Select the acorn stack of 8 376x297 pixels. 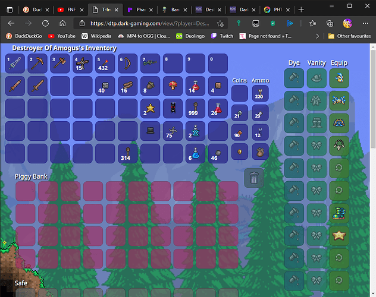coord(150,86)
